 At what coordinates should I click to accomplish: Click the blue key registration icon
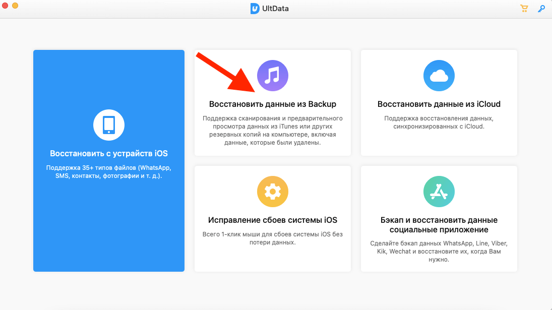tap(541, 9)
